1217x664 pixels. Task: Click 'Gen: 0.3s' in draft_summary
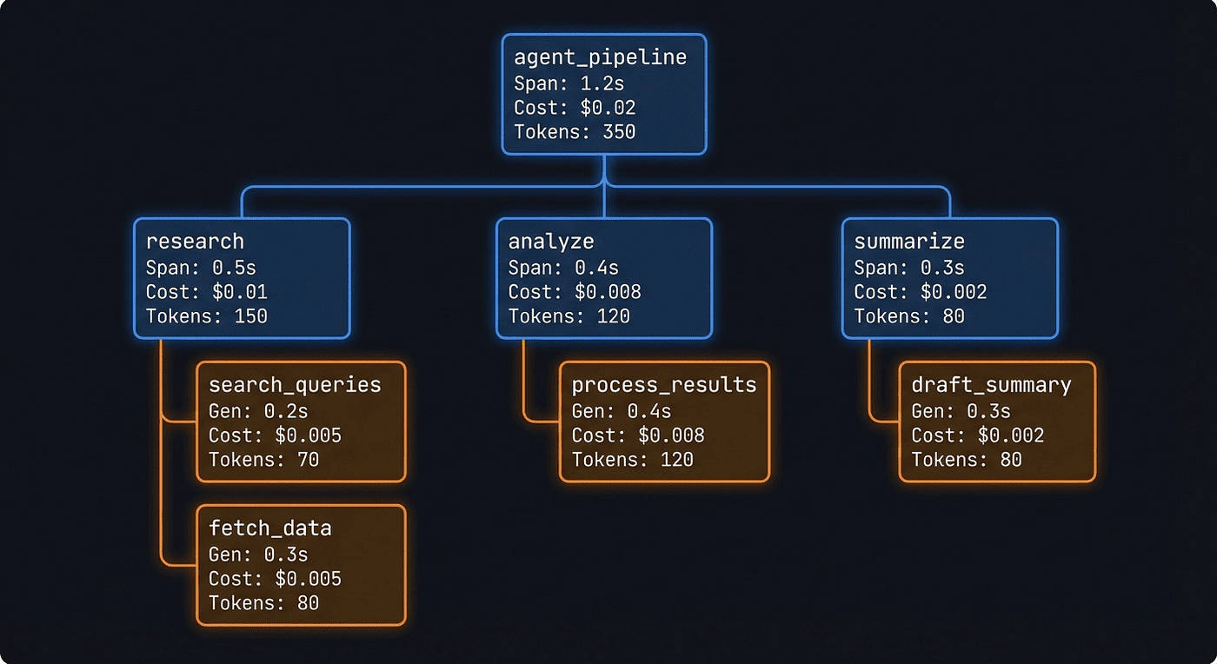coord(961,410)
